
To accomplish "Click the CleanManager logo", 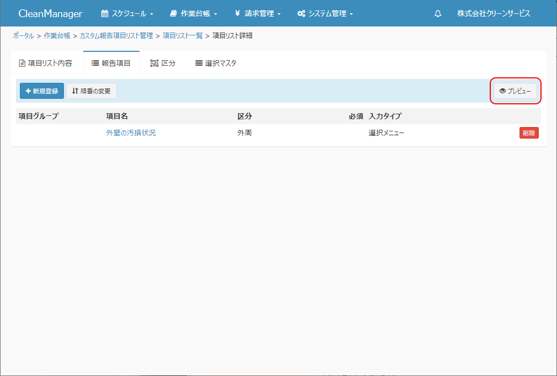I will pyautogui.click(x=50, y=14).
